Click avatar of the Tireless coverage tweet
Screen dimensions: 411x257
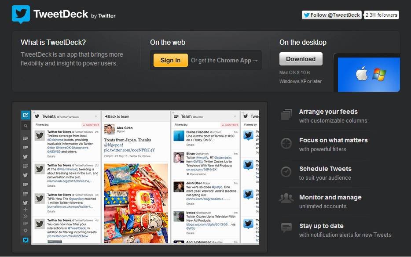point(40,136)
